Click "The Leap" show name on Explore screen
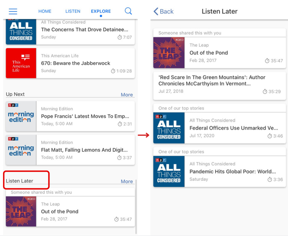Image resolution: width=288 pixels, height=236 pixels. (50, 204)
